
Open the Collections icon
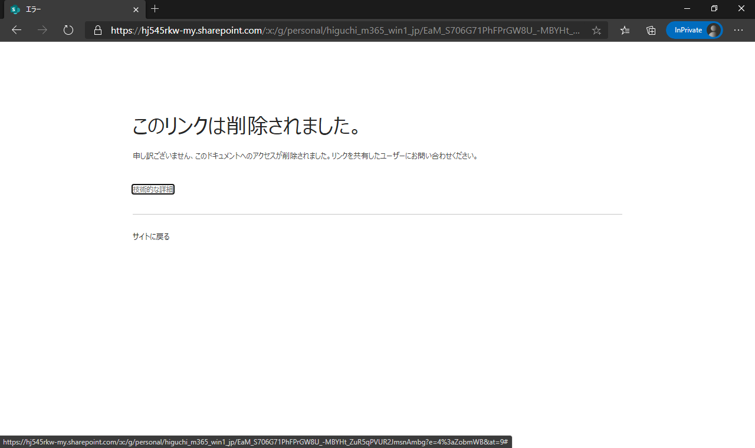(x=651, y=30)
